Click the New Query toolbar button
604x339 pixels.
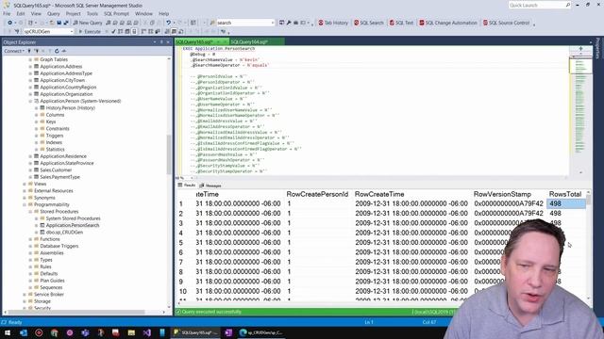click(88, 23)
